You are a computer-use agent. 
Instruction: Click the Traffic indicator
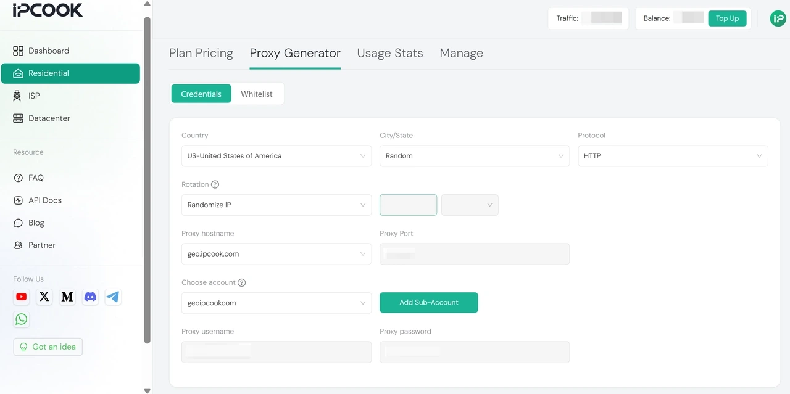(588, 18)
